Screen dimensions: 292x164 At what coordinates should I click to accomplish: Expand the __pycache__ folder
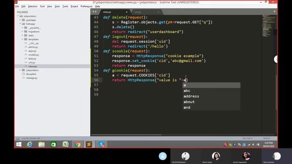[x=22, y=28]
